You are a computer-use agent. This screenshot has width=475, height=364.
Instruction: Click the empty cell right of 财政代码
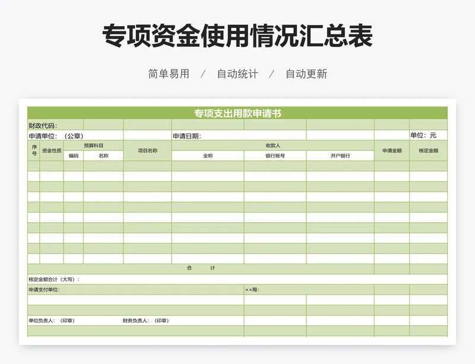(x=103, y=125)
